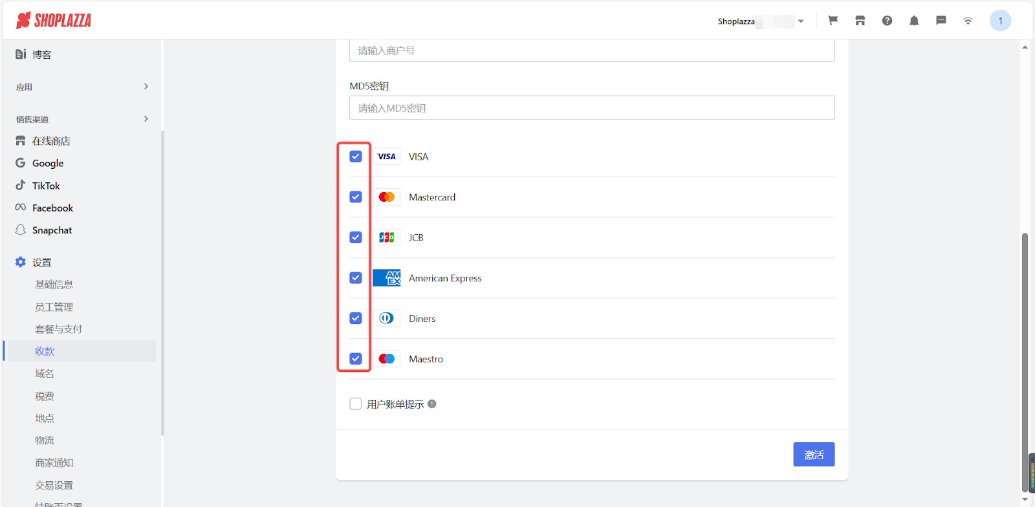The image size is (1035, 507).
Task: Click the American Express label text
Action: point(445,278)
